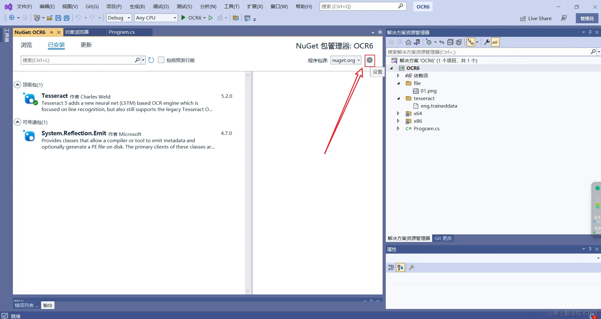Click the Feedback icon near Live Share
Screen dimensions: 601x319
pos(564,18)
